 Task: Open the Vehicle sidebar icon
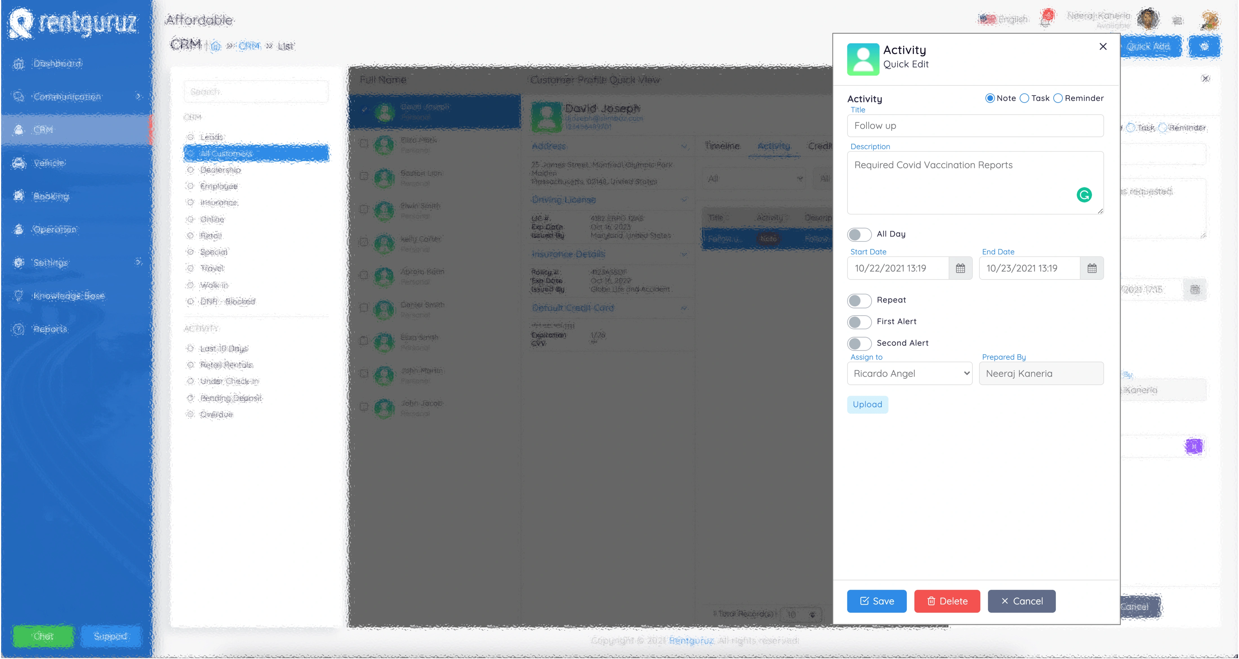[x=19, y=163]
